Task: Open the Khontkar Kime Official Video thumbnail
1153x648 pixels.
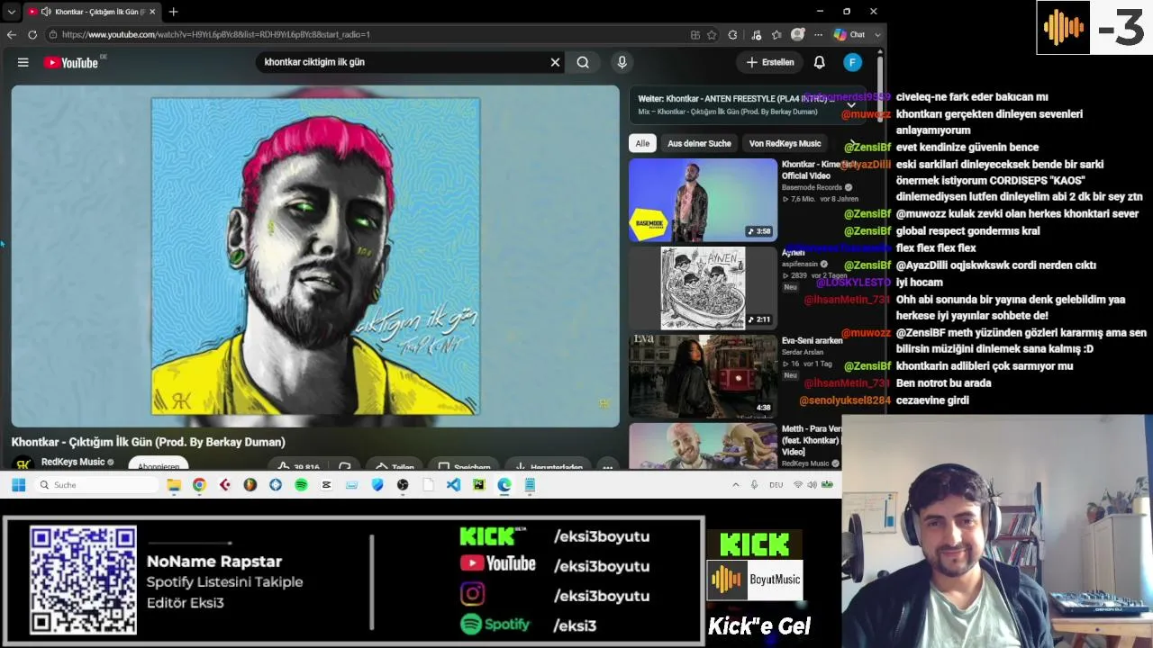Action: pyautogui.click(x=703, y=200)
